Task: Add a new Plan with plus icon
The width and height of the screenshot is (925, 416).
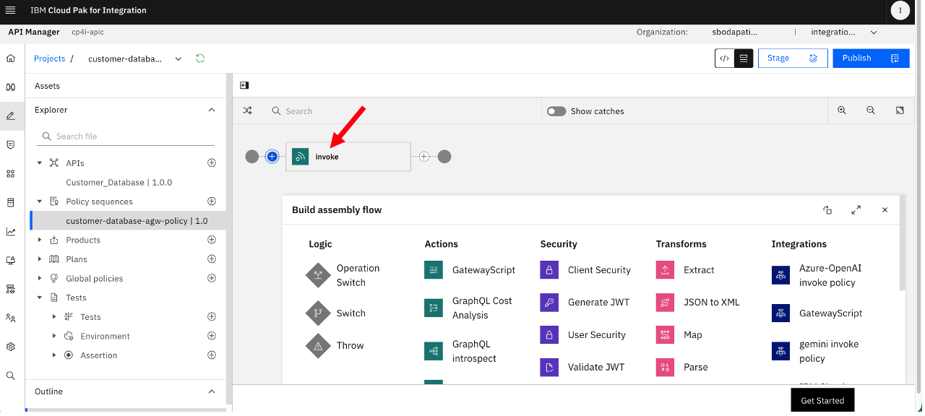Action: tap(212, 259)
